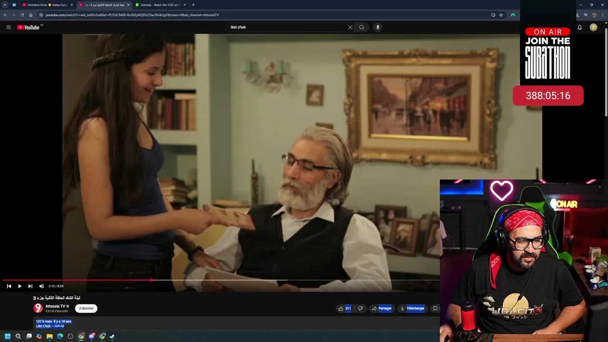Click the page vertical scrollbar
608x342 pixels.
606,71
